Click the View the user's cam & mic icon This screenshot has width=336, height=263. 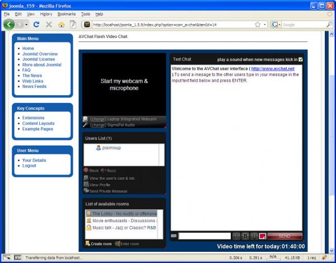tap(86, 178)
